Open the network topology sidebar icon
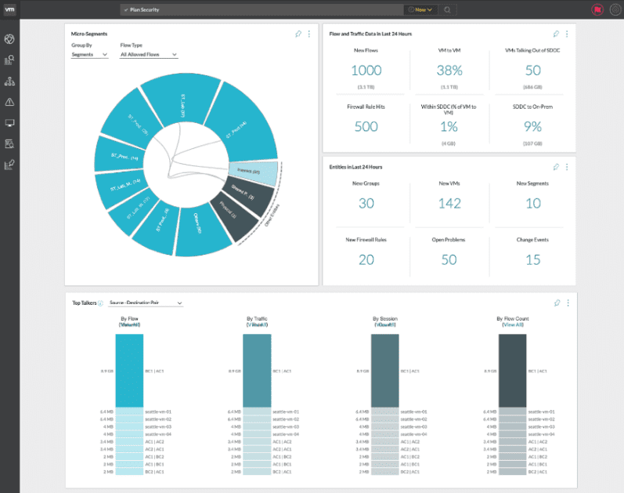Viewport: 624px width, 493px height. click(9, 82)
